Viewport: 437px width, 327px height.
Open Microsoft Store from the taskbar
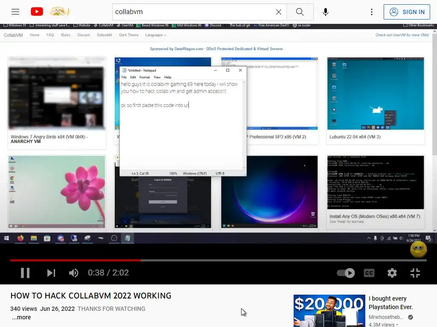click(47, 238)
